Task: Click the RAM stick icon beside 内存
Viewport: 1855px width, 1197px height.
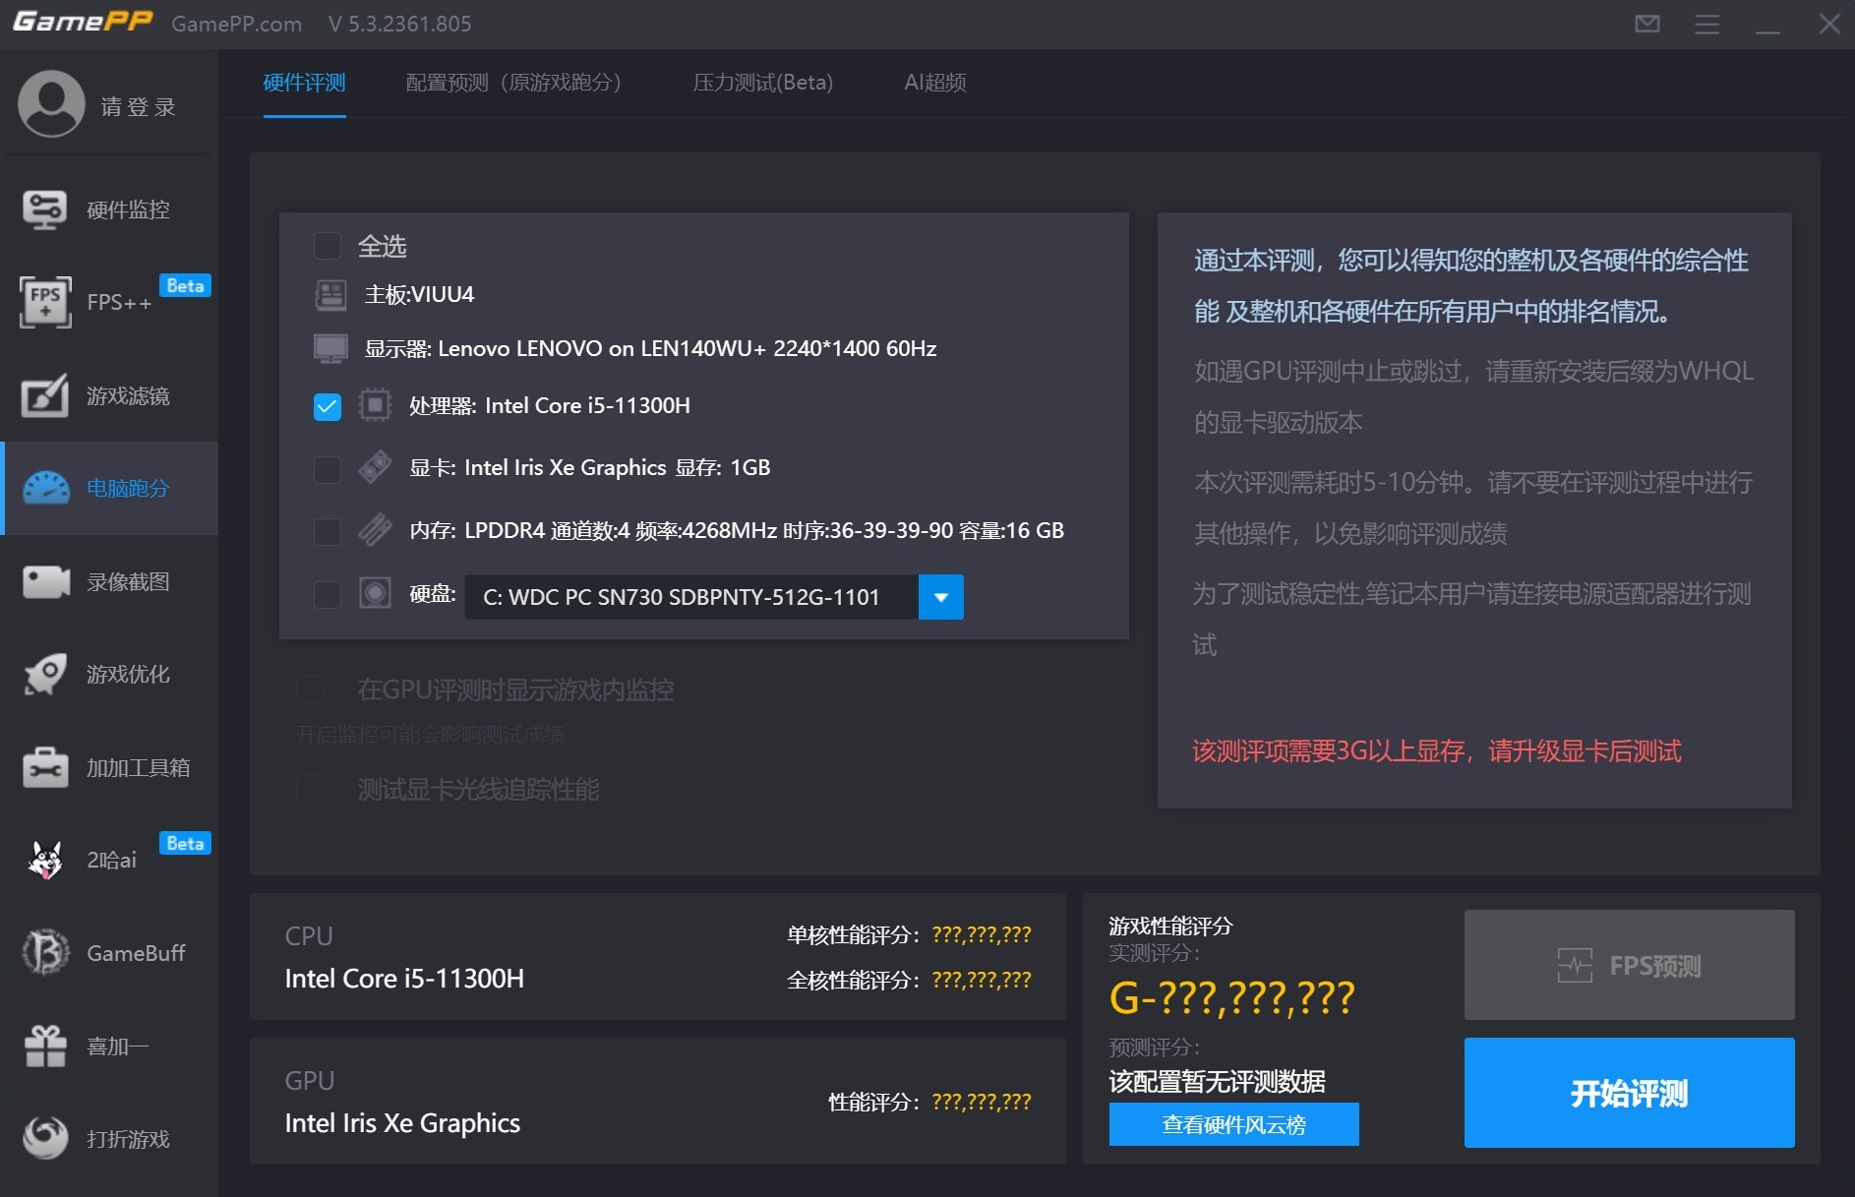Action: (375, 530)
